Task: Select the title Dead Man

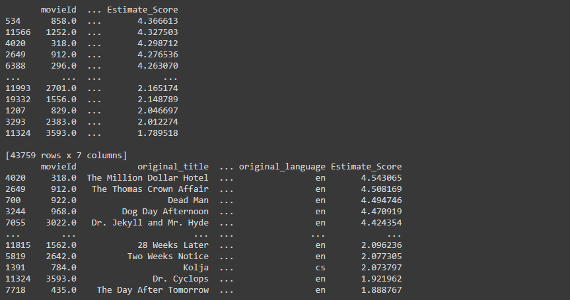Action: tap(188, 200)
